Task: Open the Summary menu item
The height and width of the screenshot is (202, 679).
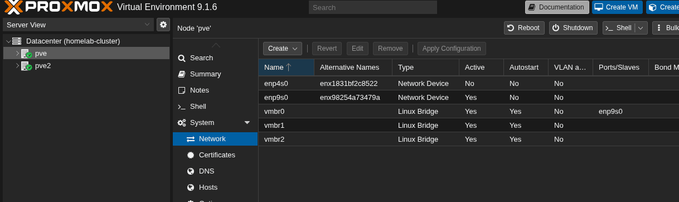Action: [x=215, y=74]
